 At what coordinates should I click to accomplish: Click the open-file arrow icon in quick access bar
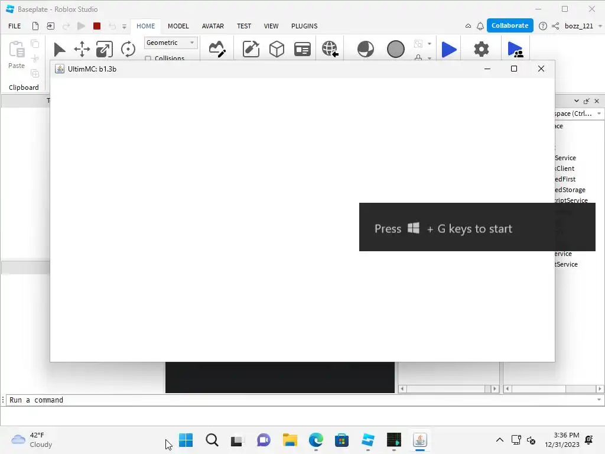point(51,26)
